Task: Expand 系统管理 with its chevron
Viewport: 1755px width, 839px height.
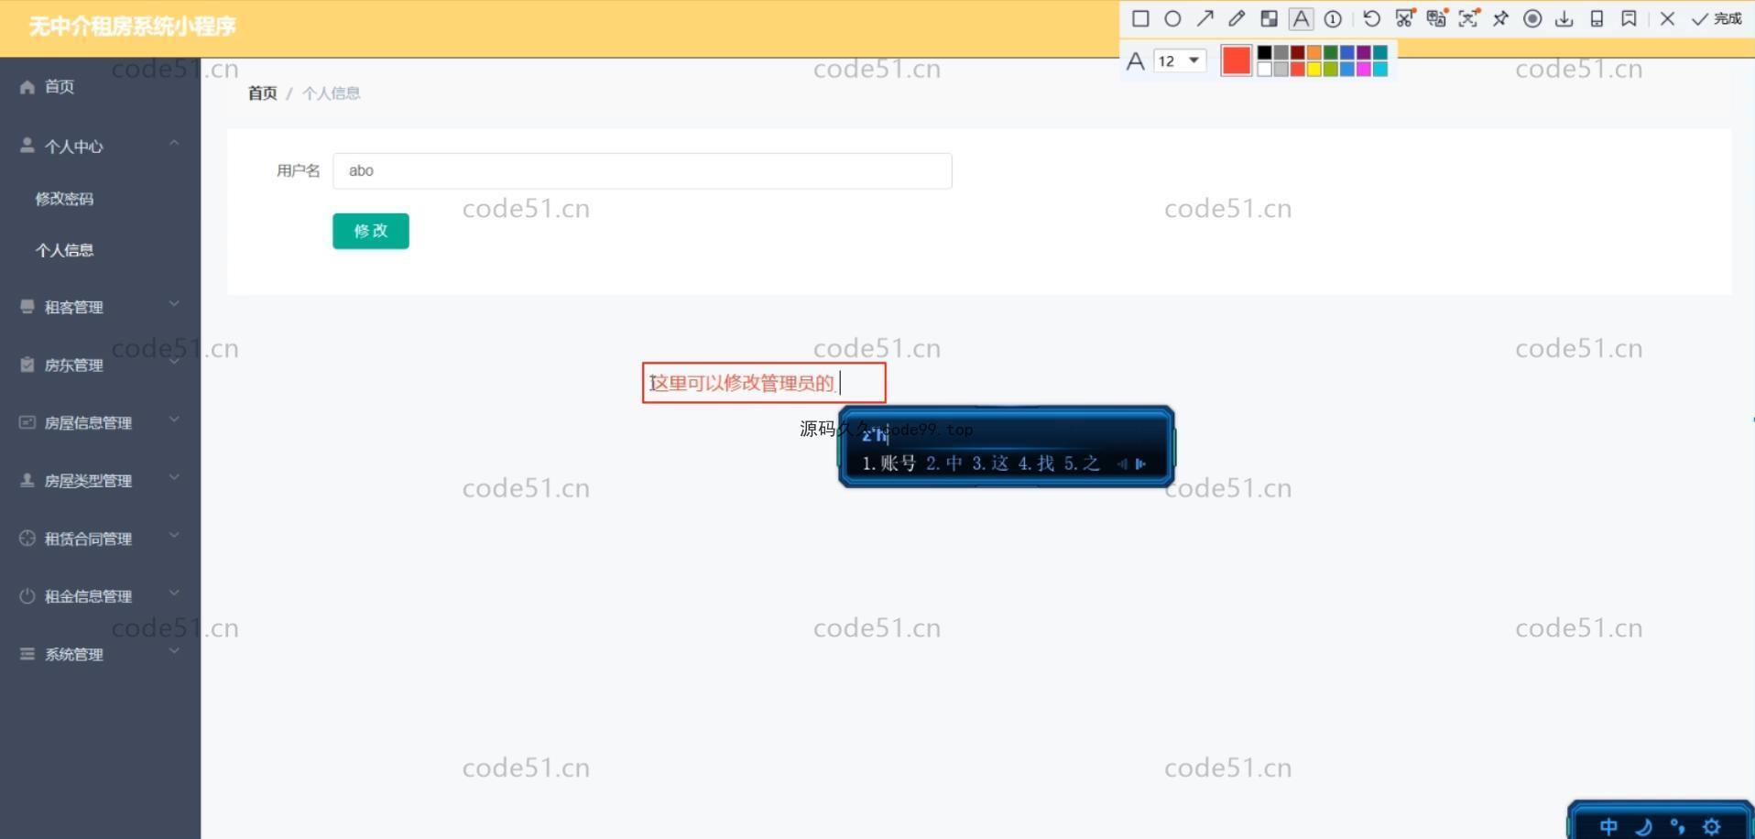Action: click(174, 650)
